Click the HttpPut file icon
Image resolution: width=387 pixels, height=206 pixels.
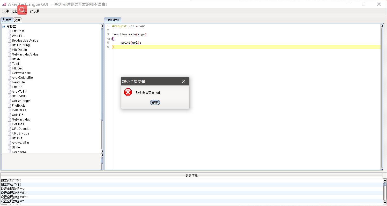coord(9,87)
